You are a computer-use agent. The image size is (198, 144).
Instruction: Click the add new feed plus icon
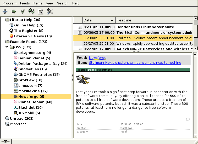(5, 11)
